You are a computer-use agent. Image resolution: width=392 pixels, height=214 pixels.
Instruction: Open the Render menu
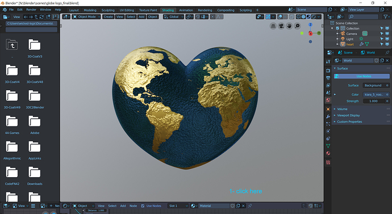tap(31, 10)
